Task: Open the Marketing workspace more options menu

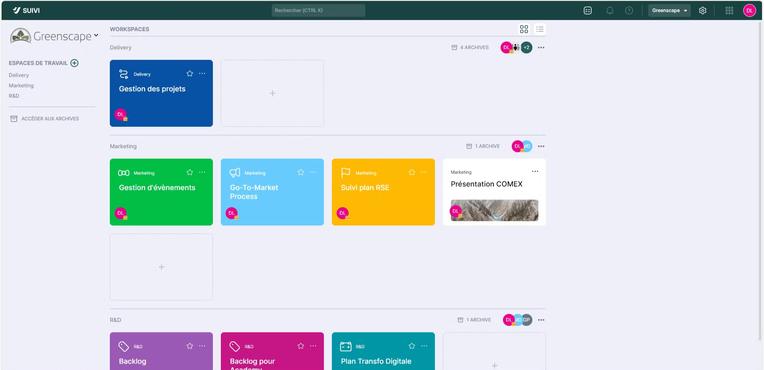Action: pyautogui.click(x=541, y=147)
